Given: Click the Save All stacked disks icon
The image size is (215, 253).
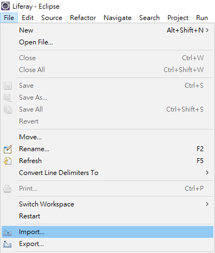Looking at the screenshot, I should click(x=8, y=109).
